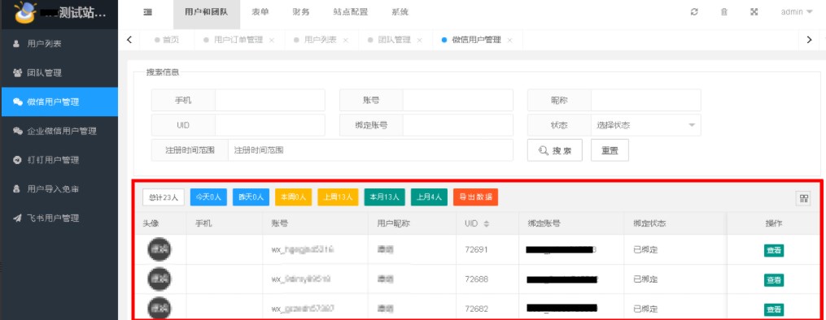826x320 pixels.
Task: Switch to the 团队管理 tab
Action: click(x=389, y=40)
